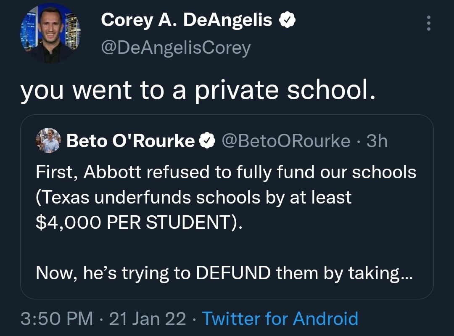Open Beto O'Rourke's profile avatar
Image resolution: width=454 pixels, height=336 pixels.
48,140
